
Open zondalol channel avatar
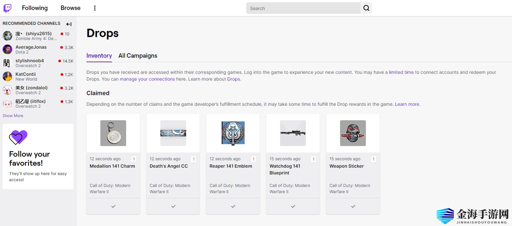click(7, 90)
